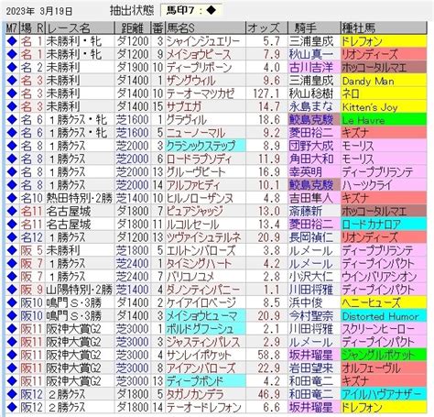Click the diamond mark in the アルファヒディ row
The height and width of the screenshot is (417, 434).
coord(12,185)
